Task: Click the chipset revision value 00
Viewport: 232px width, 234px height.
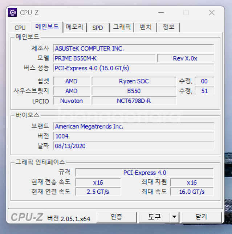Action: [204, 81]
